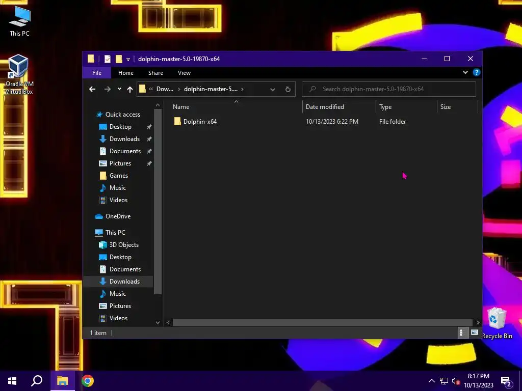Screen dimensions: 522x391
Task: Select highlighted Downloads under This PC
Action: (x=124, y=282)
